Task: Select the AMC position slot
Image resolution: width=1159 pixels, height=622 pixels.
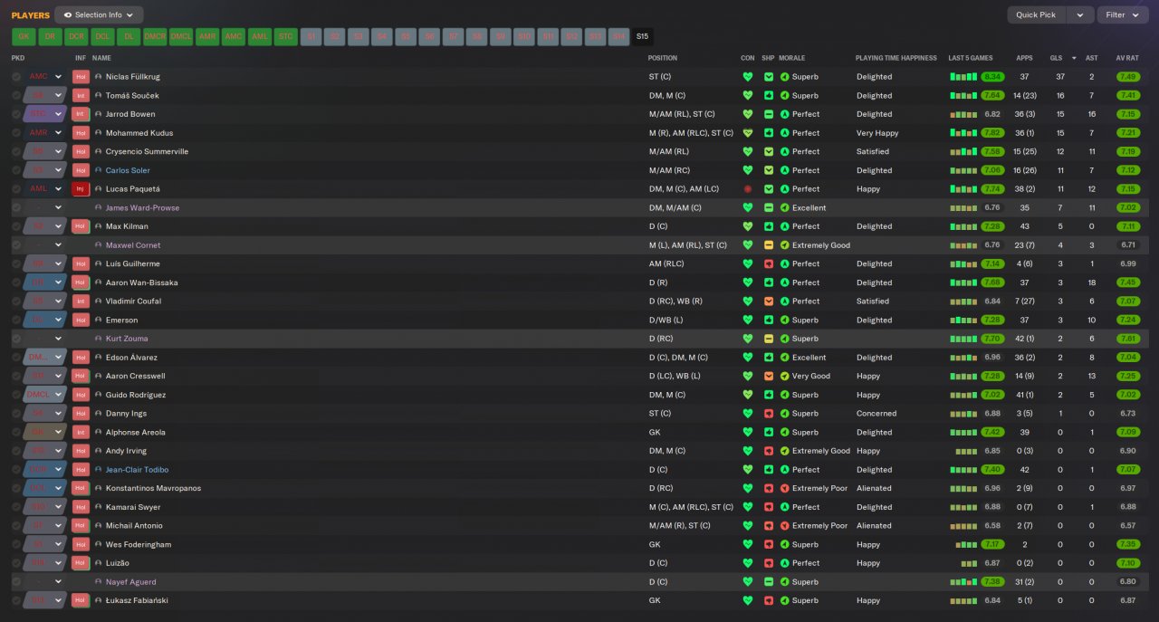Action: (234, 36)
